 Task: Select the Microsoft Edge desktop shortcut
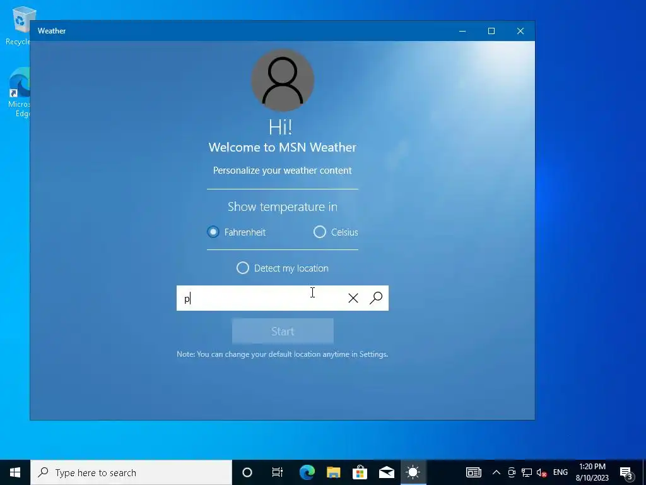coord(19,93)
